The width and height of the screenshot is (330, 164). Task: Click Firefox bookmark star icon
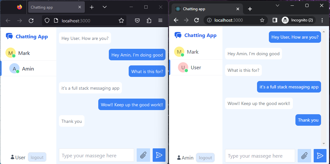pos(121,21)
